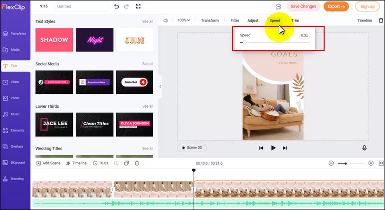
Task: Open the BKground sidebar section
Action: [14, 163]
